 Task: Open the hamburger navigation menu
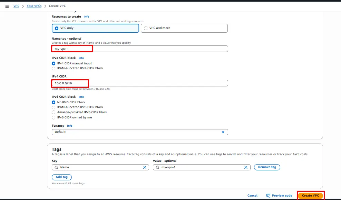(7, 6)
